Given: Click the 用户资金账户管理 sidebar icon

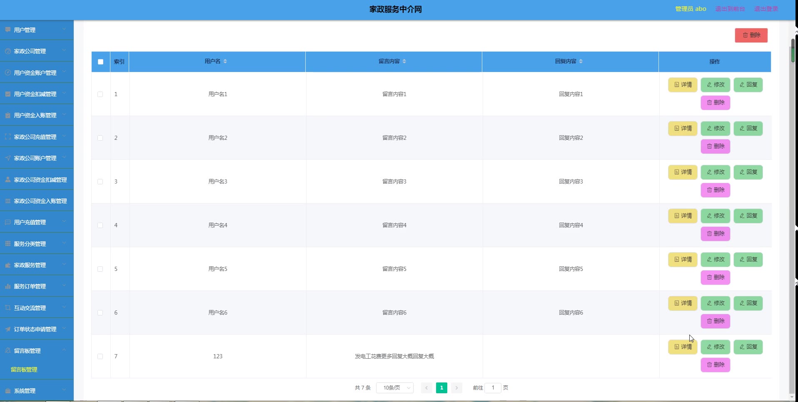Looking at the screenshot, I should click(x=8, y=72).
